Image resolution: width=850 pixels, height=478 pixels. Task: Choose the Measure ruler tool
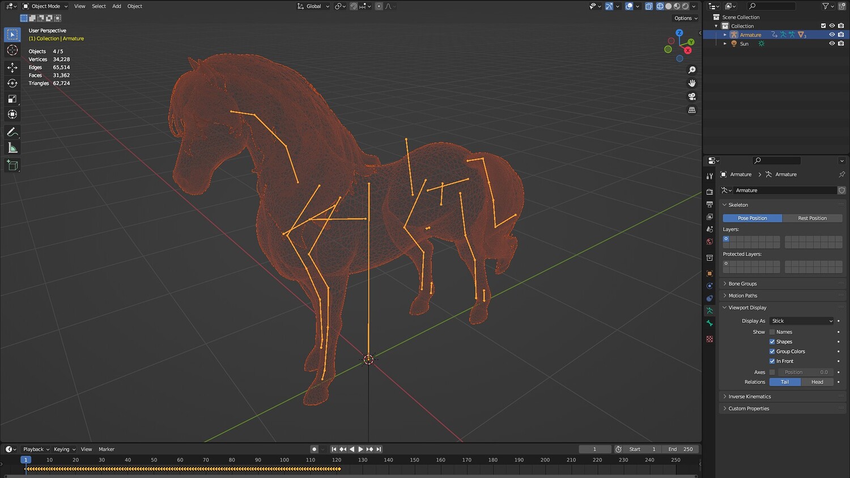(12, 148)
